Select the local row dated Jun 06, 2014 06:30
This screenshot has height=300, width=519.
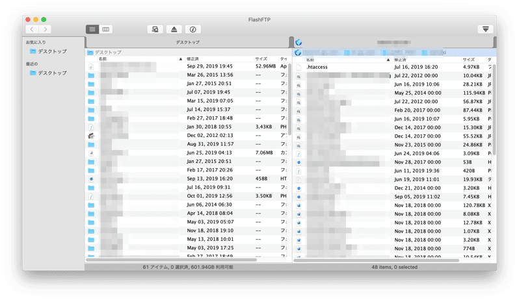coord(187,205)
